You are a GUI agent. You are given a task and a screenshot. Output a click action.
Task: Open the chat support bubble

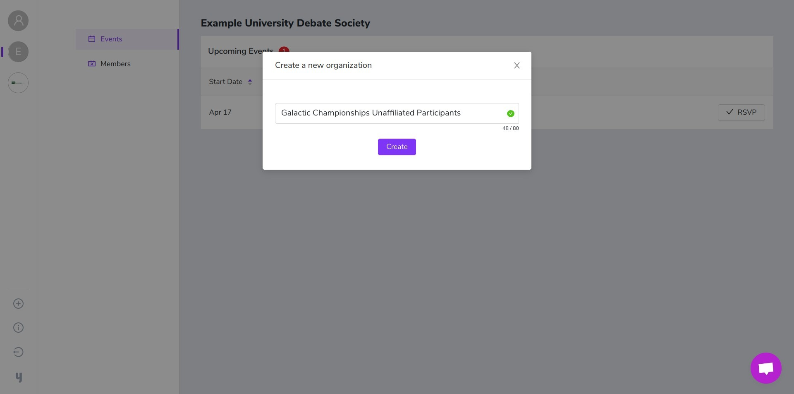point(766,368)
